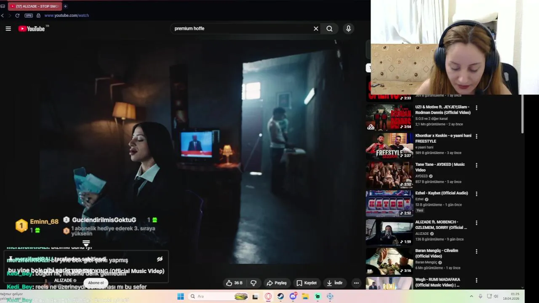Open more video actions ellipsis
The height and width of the screenshot is (303, 539).
point(356,283)
